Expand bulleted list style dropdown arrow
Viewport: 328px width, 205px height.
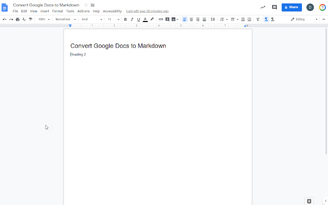pos(237,19)
